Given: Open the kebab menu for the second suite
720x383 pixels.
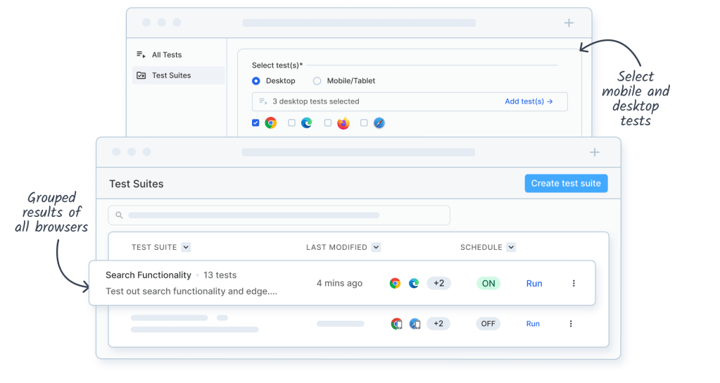Looking at the screenshot, I should [571, 324].
